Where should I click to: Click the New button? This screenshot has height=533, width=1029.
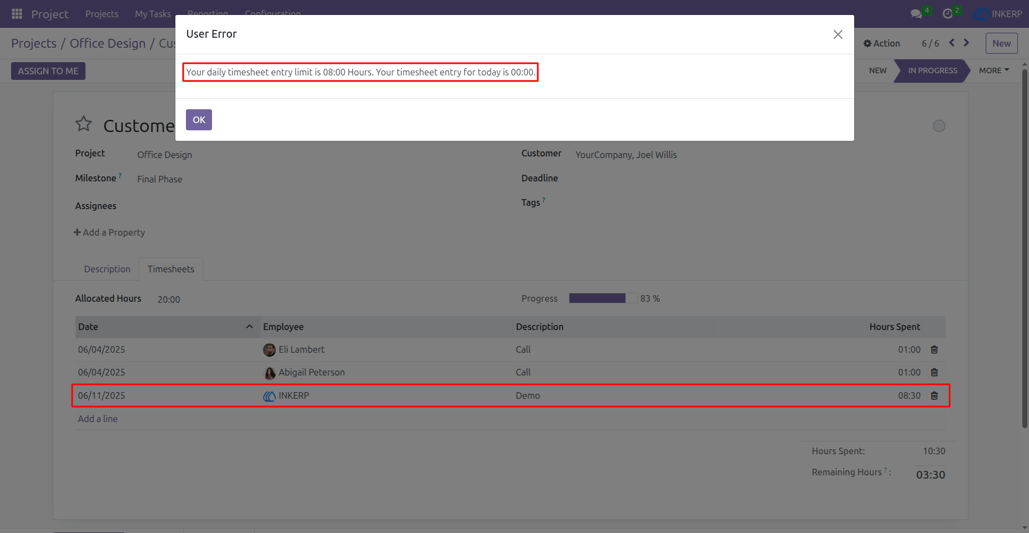point(1001,43)
